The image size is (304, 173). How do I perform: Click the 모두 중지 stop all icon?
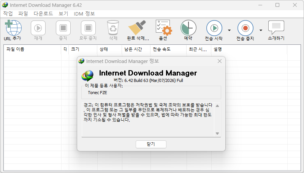click(88, 28)
